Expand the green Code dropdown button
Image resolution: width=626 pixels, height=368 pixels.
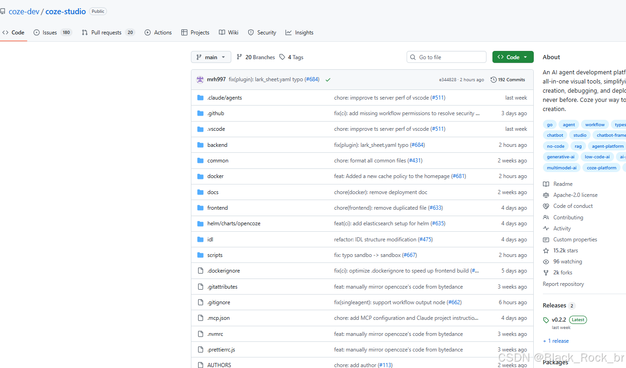point(513,57)
